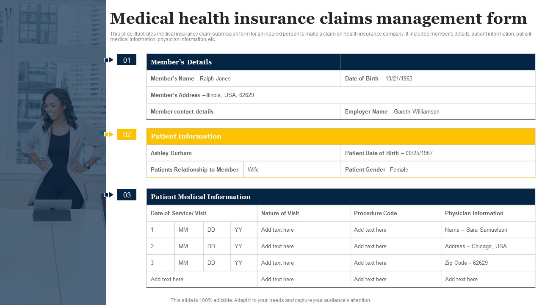Click the YY field in row 3
The image size is (542, 305).
point(243,263)
